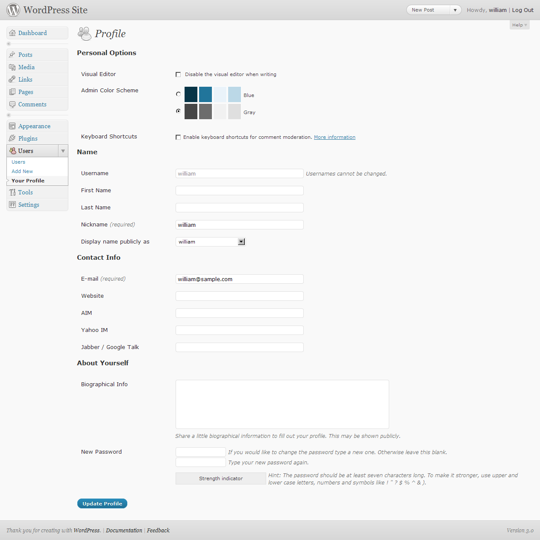The width and height of the screenshot is (540, 540).
Task: Click the Links chain icon
Action: click(x=12, y=79)
